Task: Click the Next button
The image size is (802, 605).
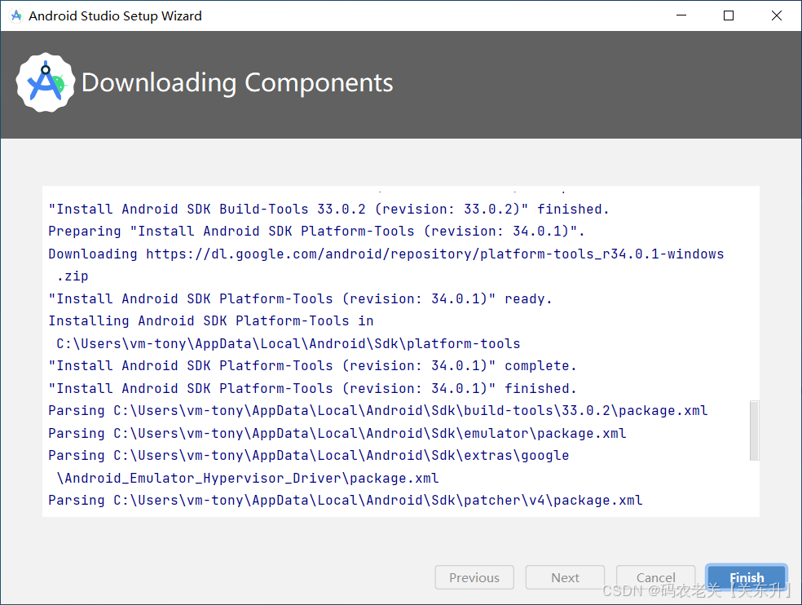Action: (x=565, y=577)
